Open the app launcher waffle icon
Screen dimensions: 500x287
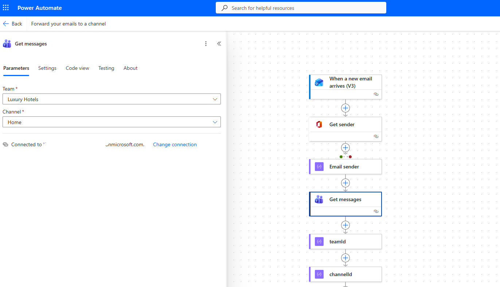[x=6, y=8]
